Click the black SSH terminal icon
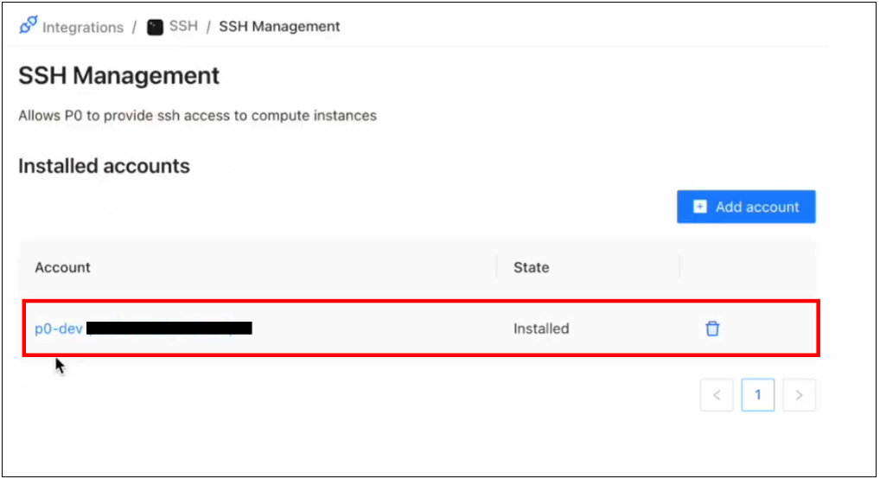This screenshot has width=880, height=479. [x=155, y=27]
